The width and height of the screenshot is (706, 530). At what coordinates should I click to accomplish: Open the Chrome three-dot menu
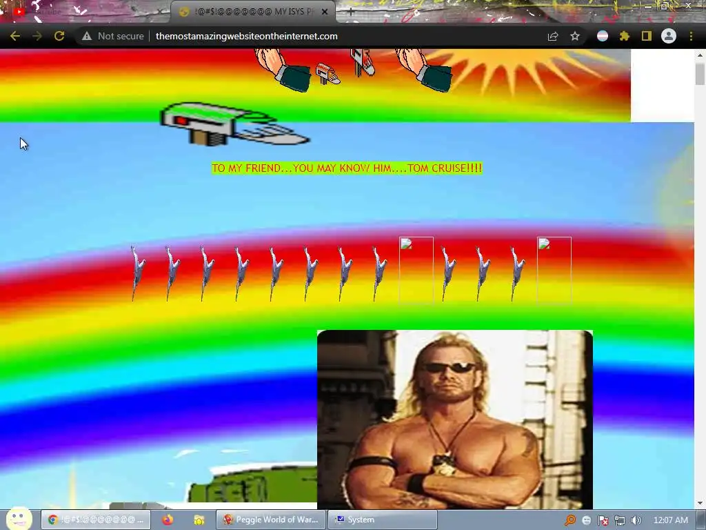pyautogui.click(x=691, y=36)
